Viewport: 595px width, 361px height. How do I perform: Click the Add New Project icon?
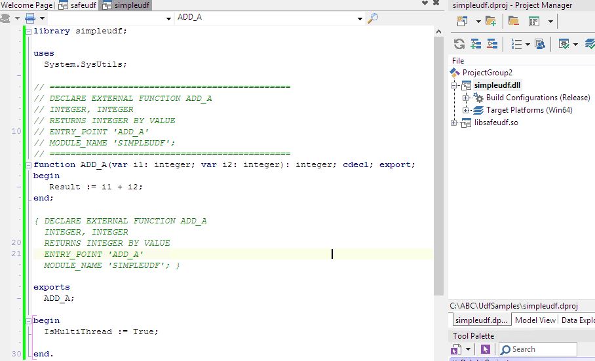click(462, 22)
